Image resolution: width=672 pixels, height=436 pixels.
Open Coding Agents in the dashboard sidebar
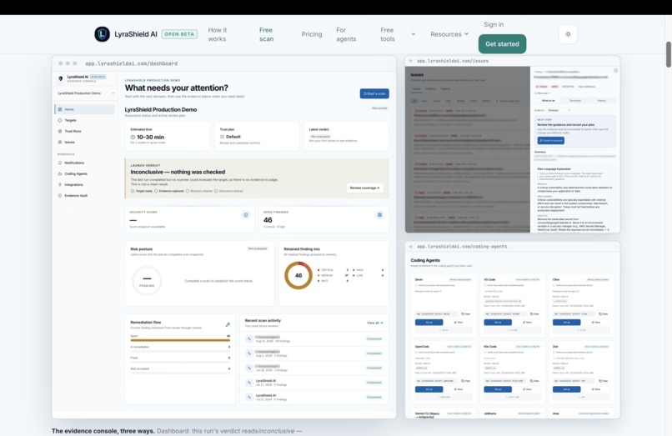pyautogui.click(x=85, y=173)
